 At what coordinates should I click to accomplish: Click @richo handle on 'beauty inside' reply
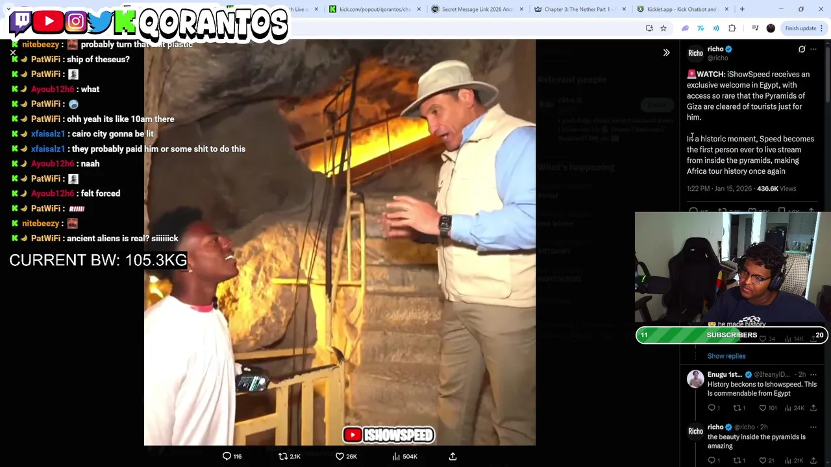(x=745, y=427)
